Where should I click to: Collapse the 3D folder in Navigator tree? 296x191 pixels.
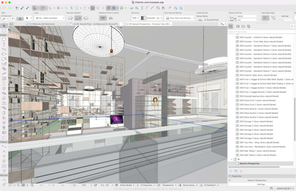[231, 159]
